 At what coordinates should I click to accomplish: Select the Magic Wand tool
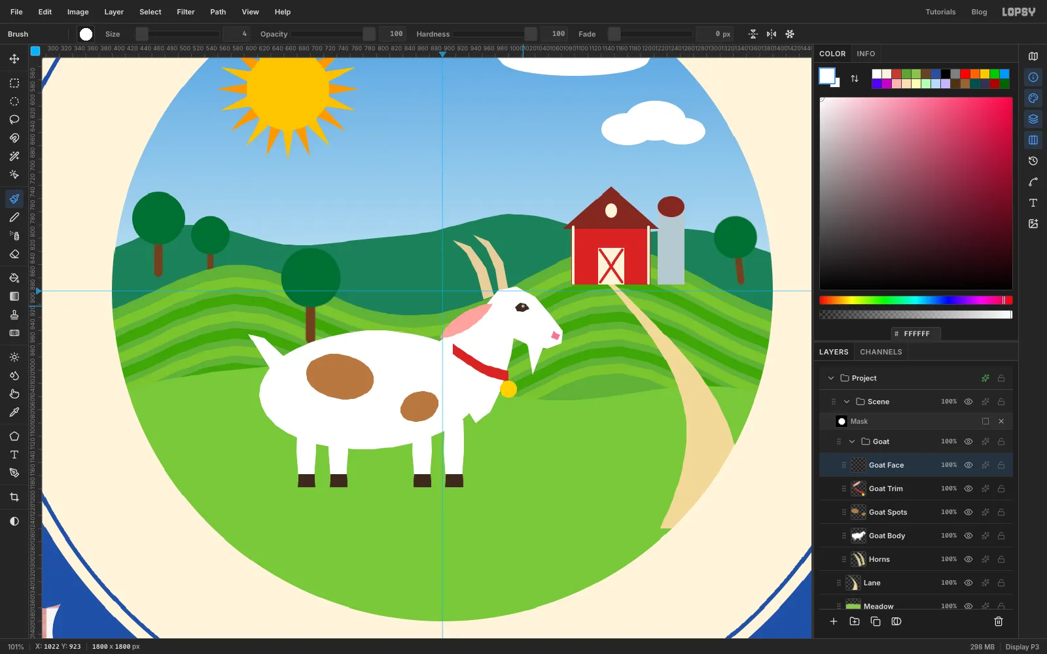click(x=14, y=156)
